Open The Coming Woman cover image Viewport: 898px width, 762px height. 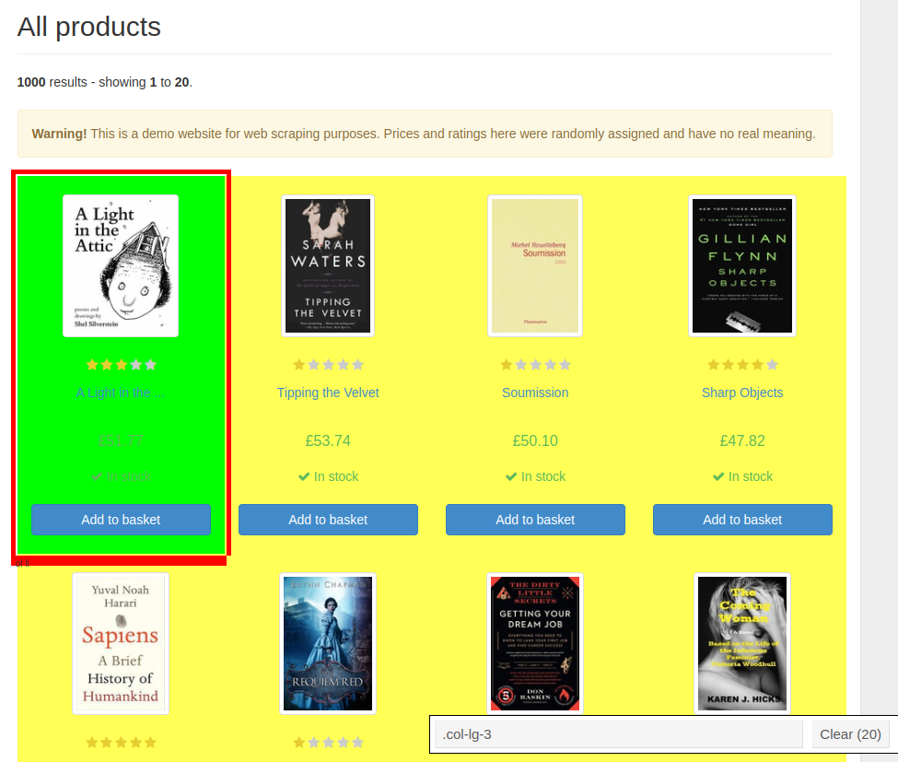pyautogui.click(x=742, y=643)
